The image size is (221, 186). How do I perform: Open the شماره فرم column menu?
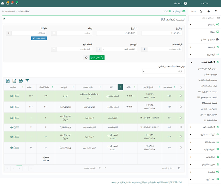pos(174,87)
